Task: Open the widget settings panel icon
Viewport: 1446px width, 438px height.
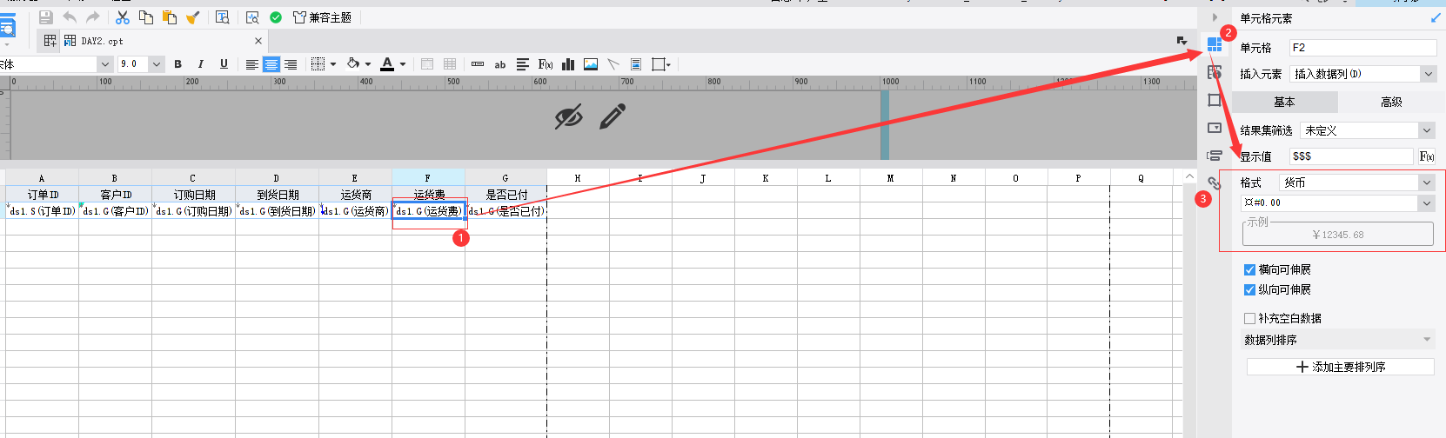Action: tap(1215, 128)
